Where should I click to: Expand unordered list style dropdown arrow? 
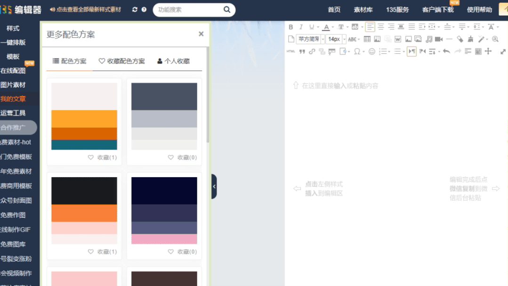(403, 51)
